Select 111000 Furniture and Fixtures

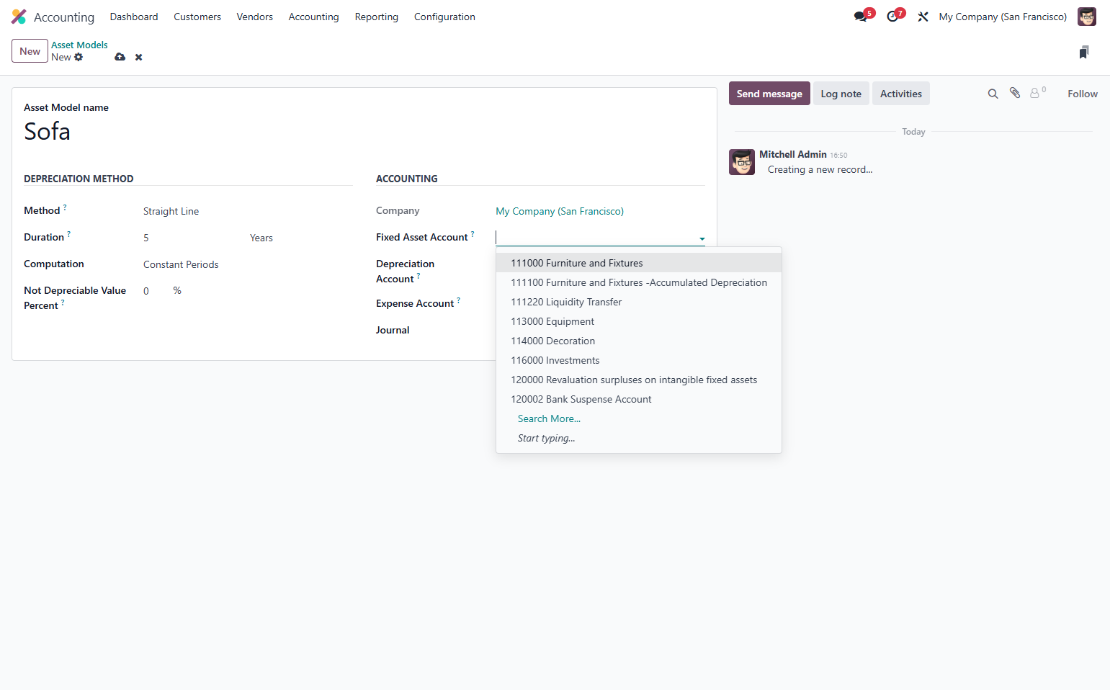point(639,263)
